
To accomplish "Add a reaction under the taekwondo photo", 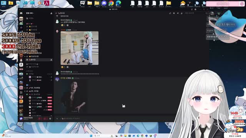I will click(68, 67).
